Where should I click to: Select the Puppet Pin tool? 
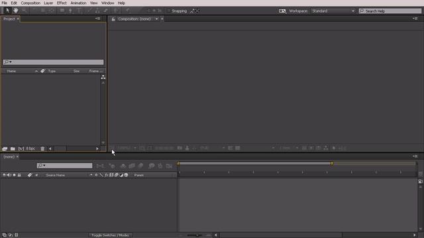127,11
